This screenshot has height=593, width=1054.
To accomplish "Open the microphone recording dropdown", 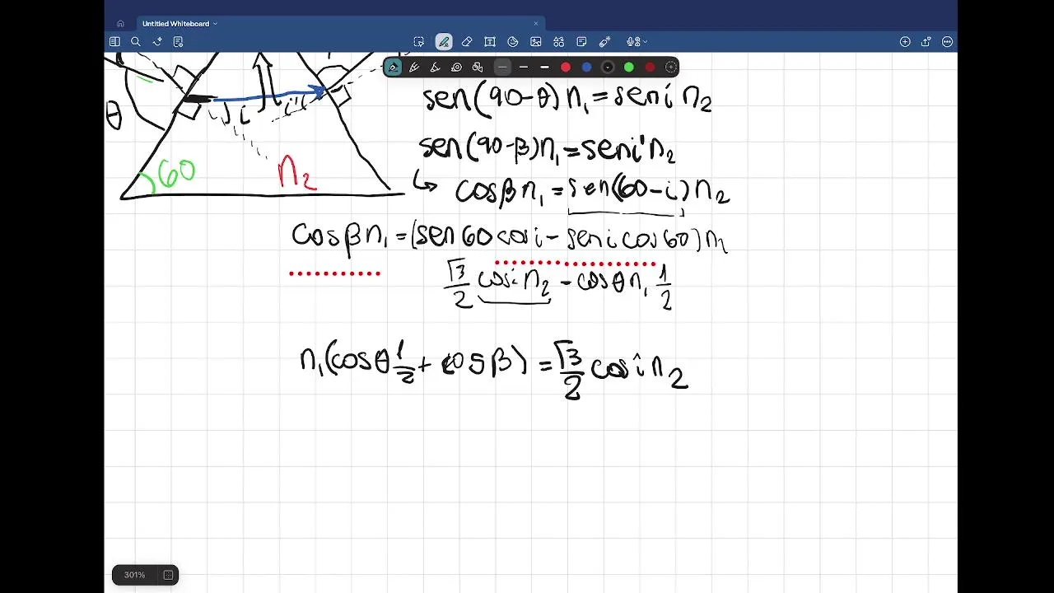I will point(636,42).
